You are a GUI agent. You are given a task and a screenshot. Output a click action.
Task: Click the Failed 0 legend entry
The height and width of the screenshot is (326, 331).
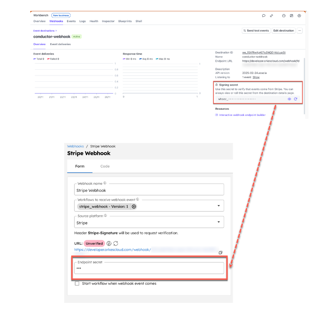(x=53, y=59)
